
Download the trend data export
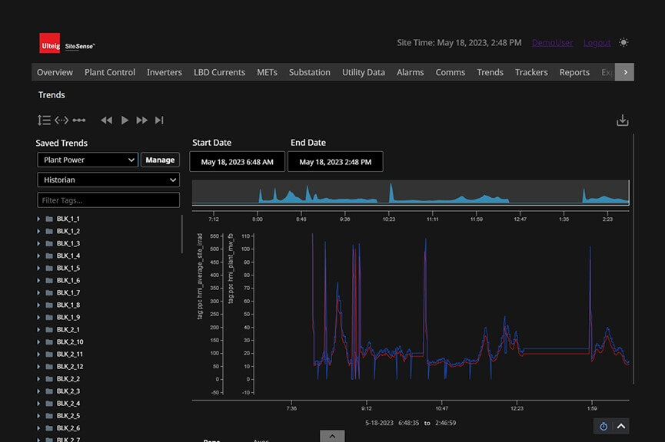click(x=623, y=120)
